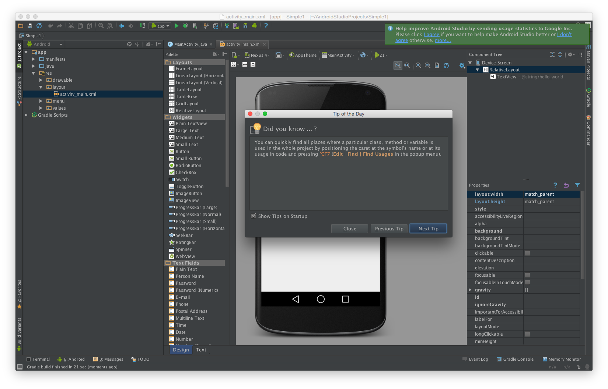The width and height of the screenshot is (608, 389).
Task: Open the SDK Manager icon
Action: point(245,26)
